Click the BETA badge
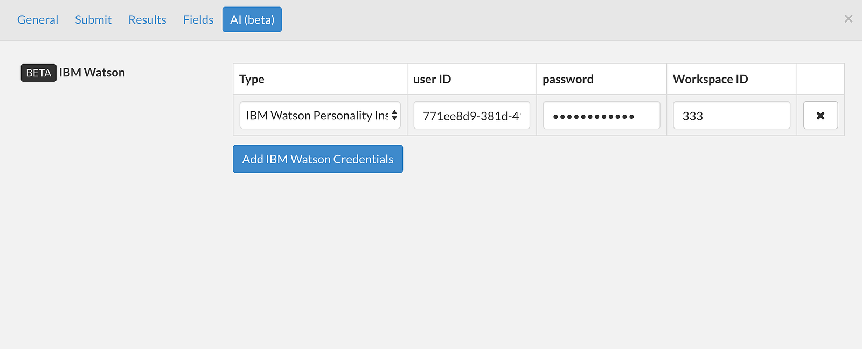Viewport: 862px width, 349px height. click(x=38, y=73)
